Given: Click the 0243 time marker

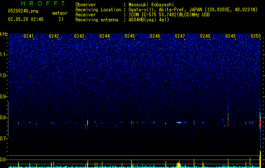Looking at the screenshot, I should tap(79, 36).
